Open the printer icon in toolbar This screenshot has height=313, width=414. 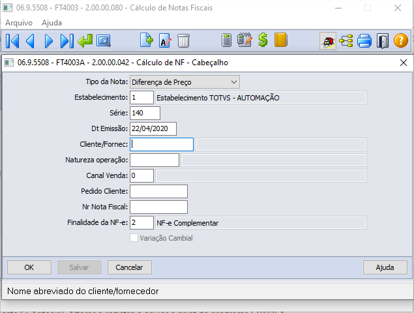364,40
